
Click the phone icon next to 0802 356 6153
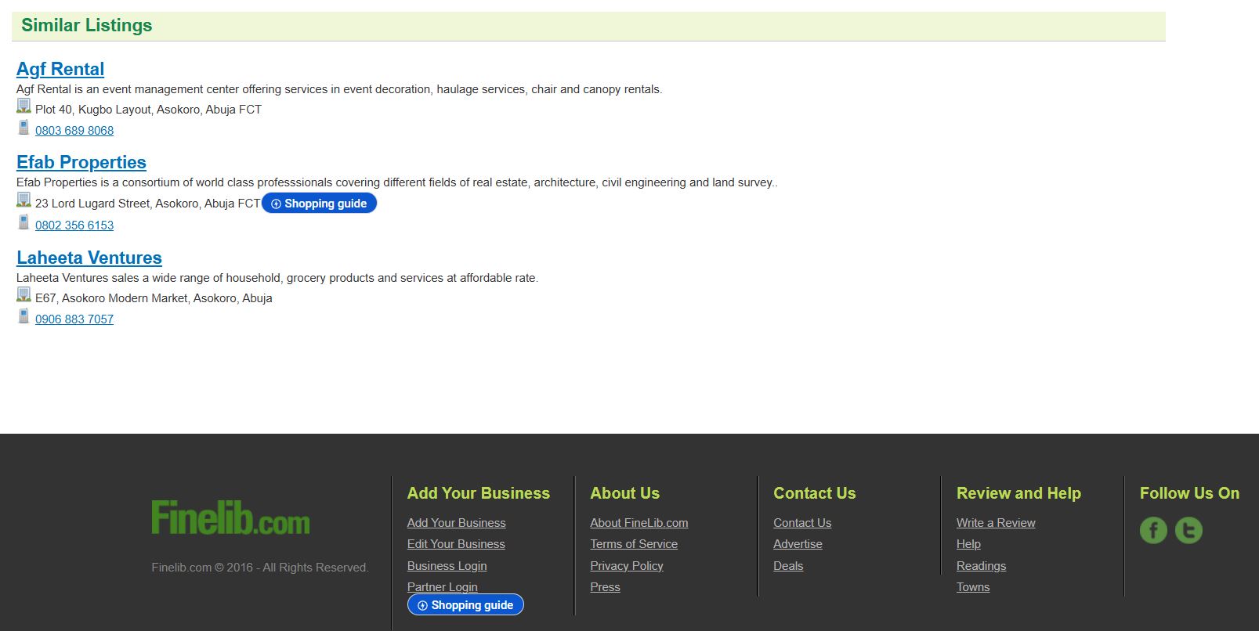[24, 222]
